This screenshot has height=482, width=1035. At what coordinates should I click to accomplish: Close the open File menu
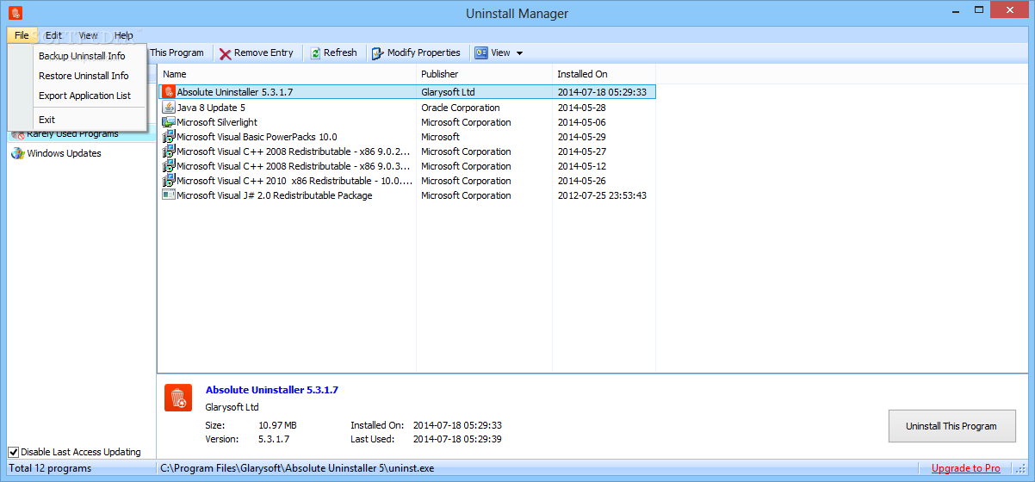pos(22,35)
